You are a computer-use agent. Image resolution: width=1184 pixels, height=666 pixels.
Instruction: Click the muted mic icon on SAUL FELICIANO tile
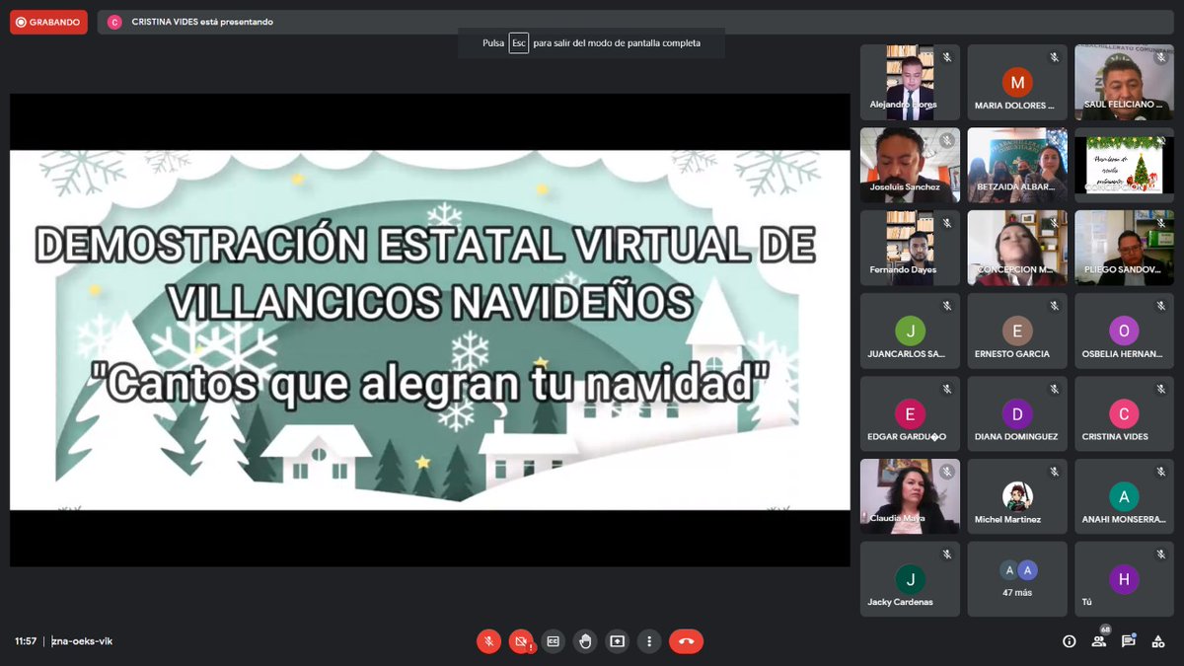(x=1160, y=58)
